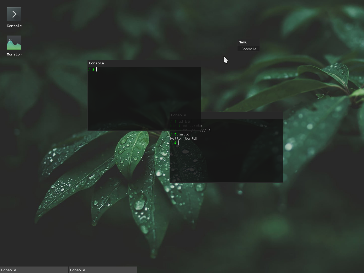Switch to the leftmost Console taskbar button
The width and height of the screenshot is (364, 273).
[34, 270]
